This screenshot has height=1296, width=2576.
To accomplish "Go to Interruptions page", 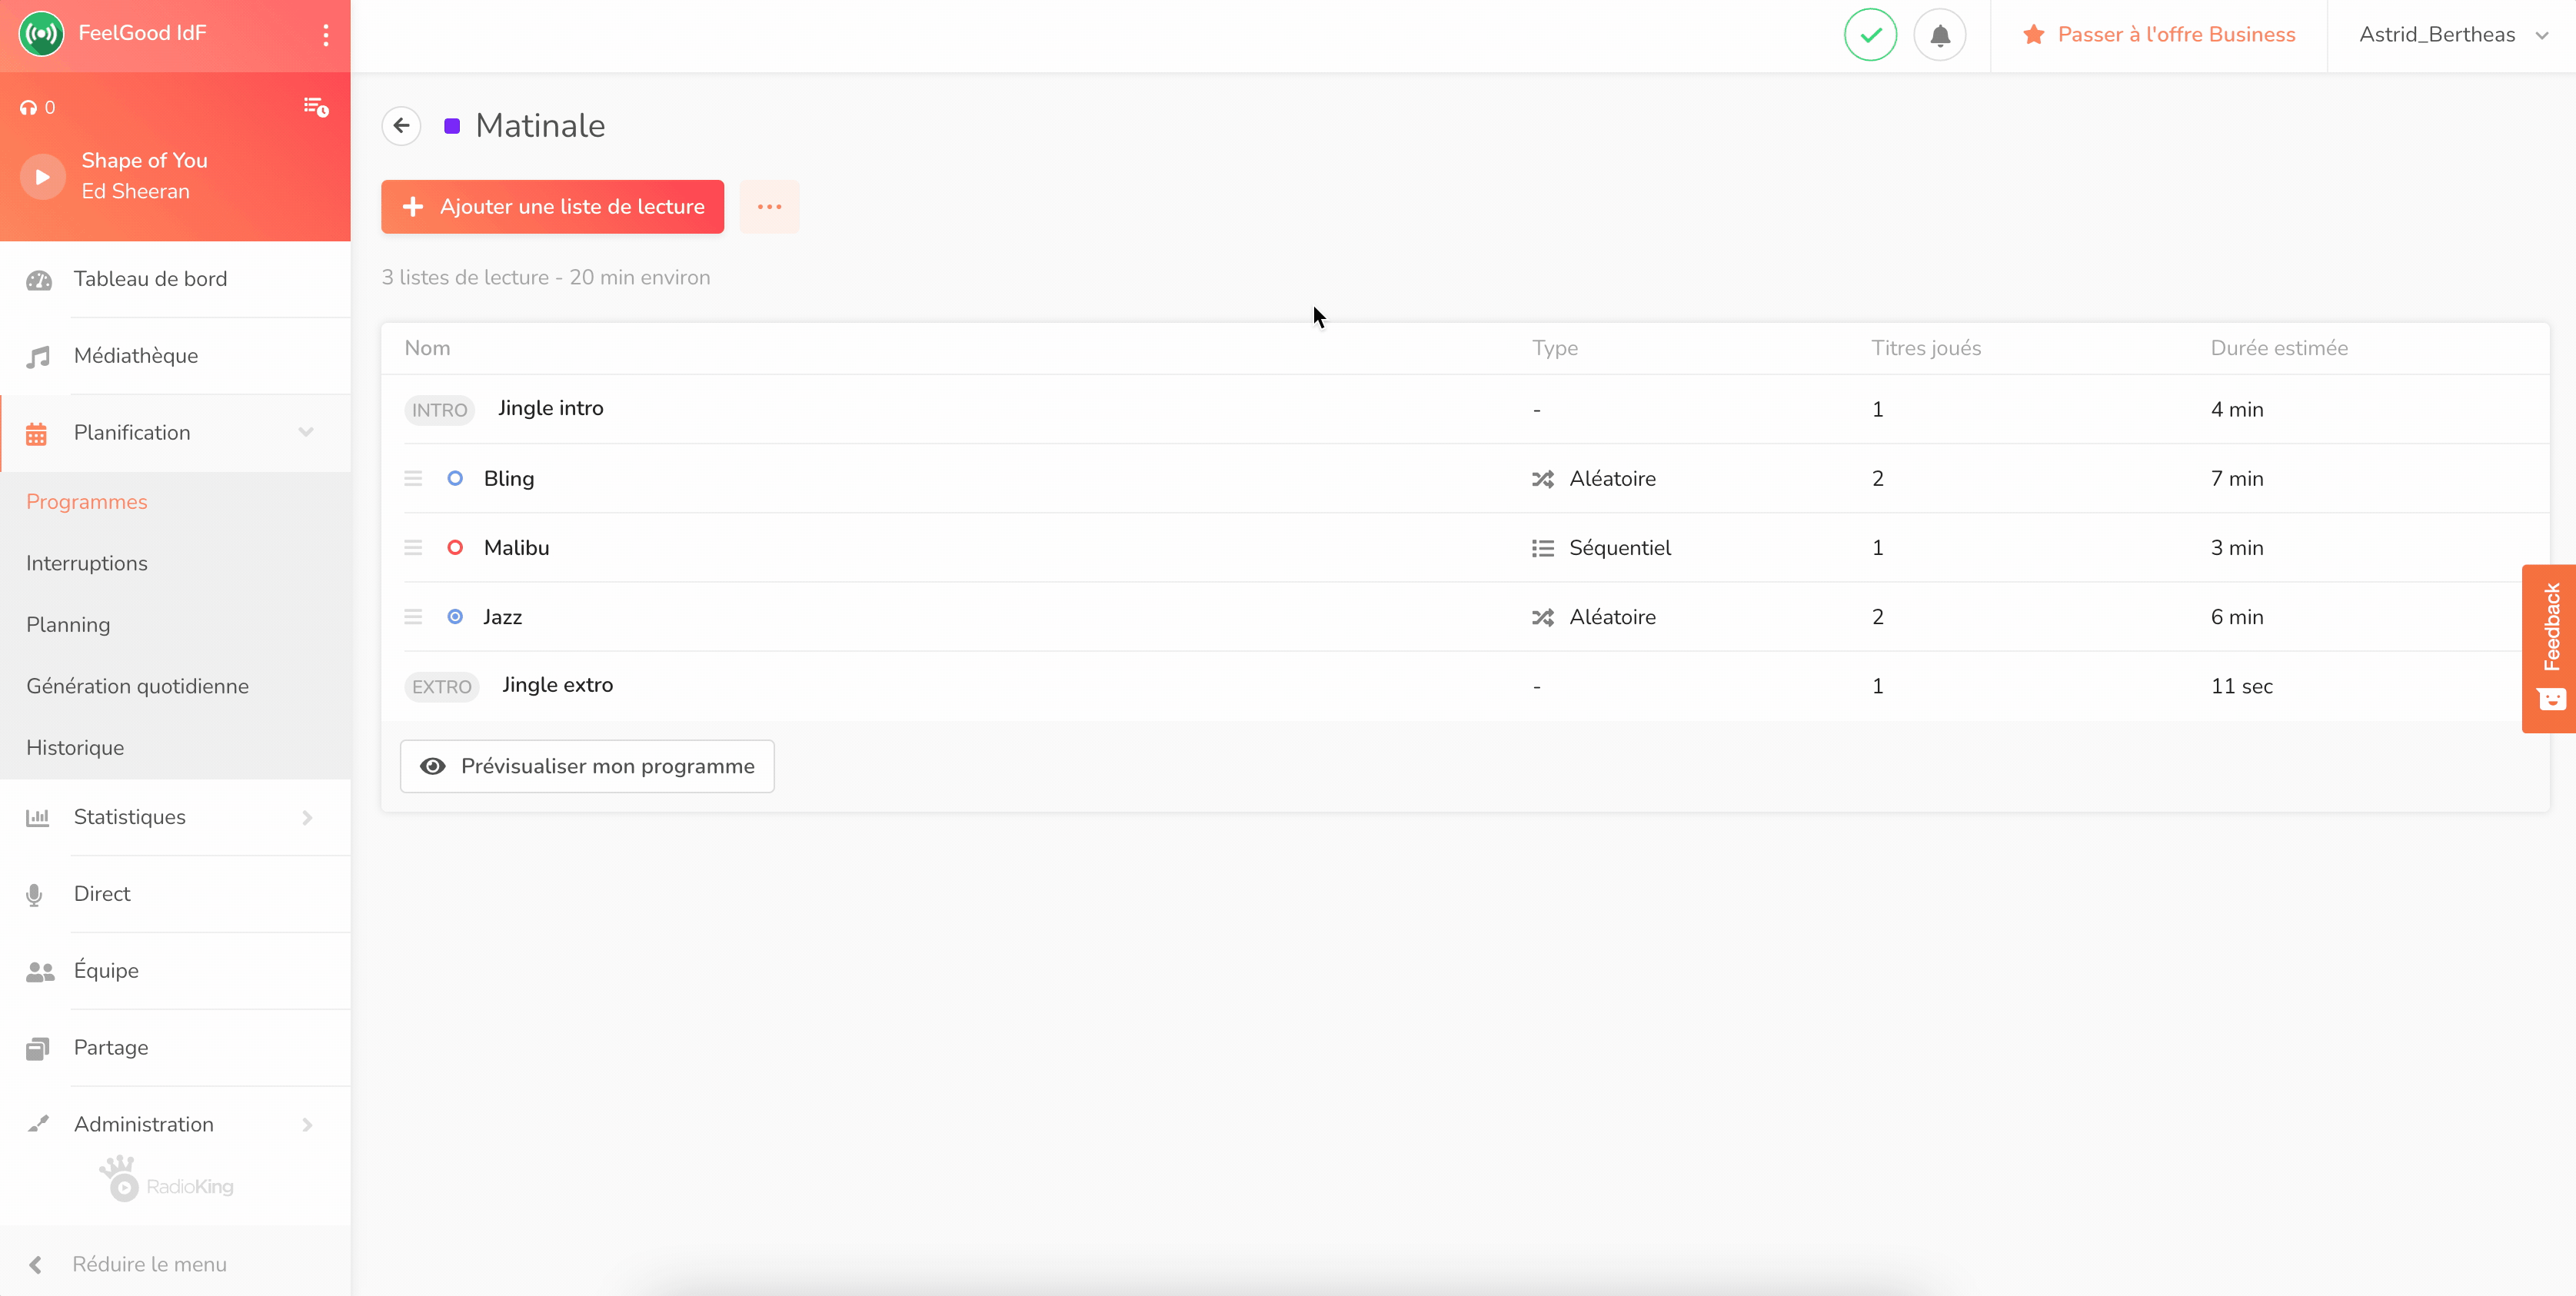I will 87,563.
